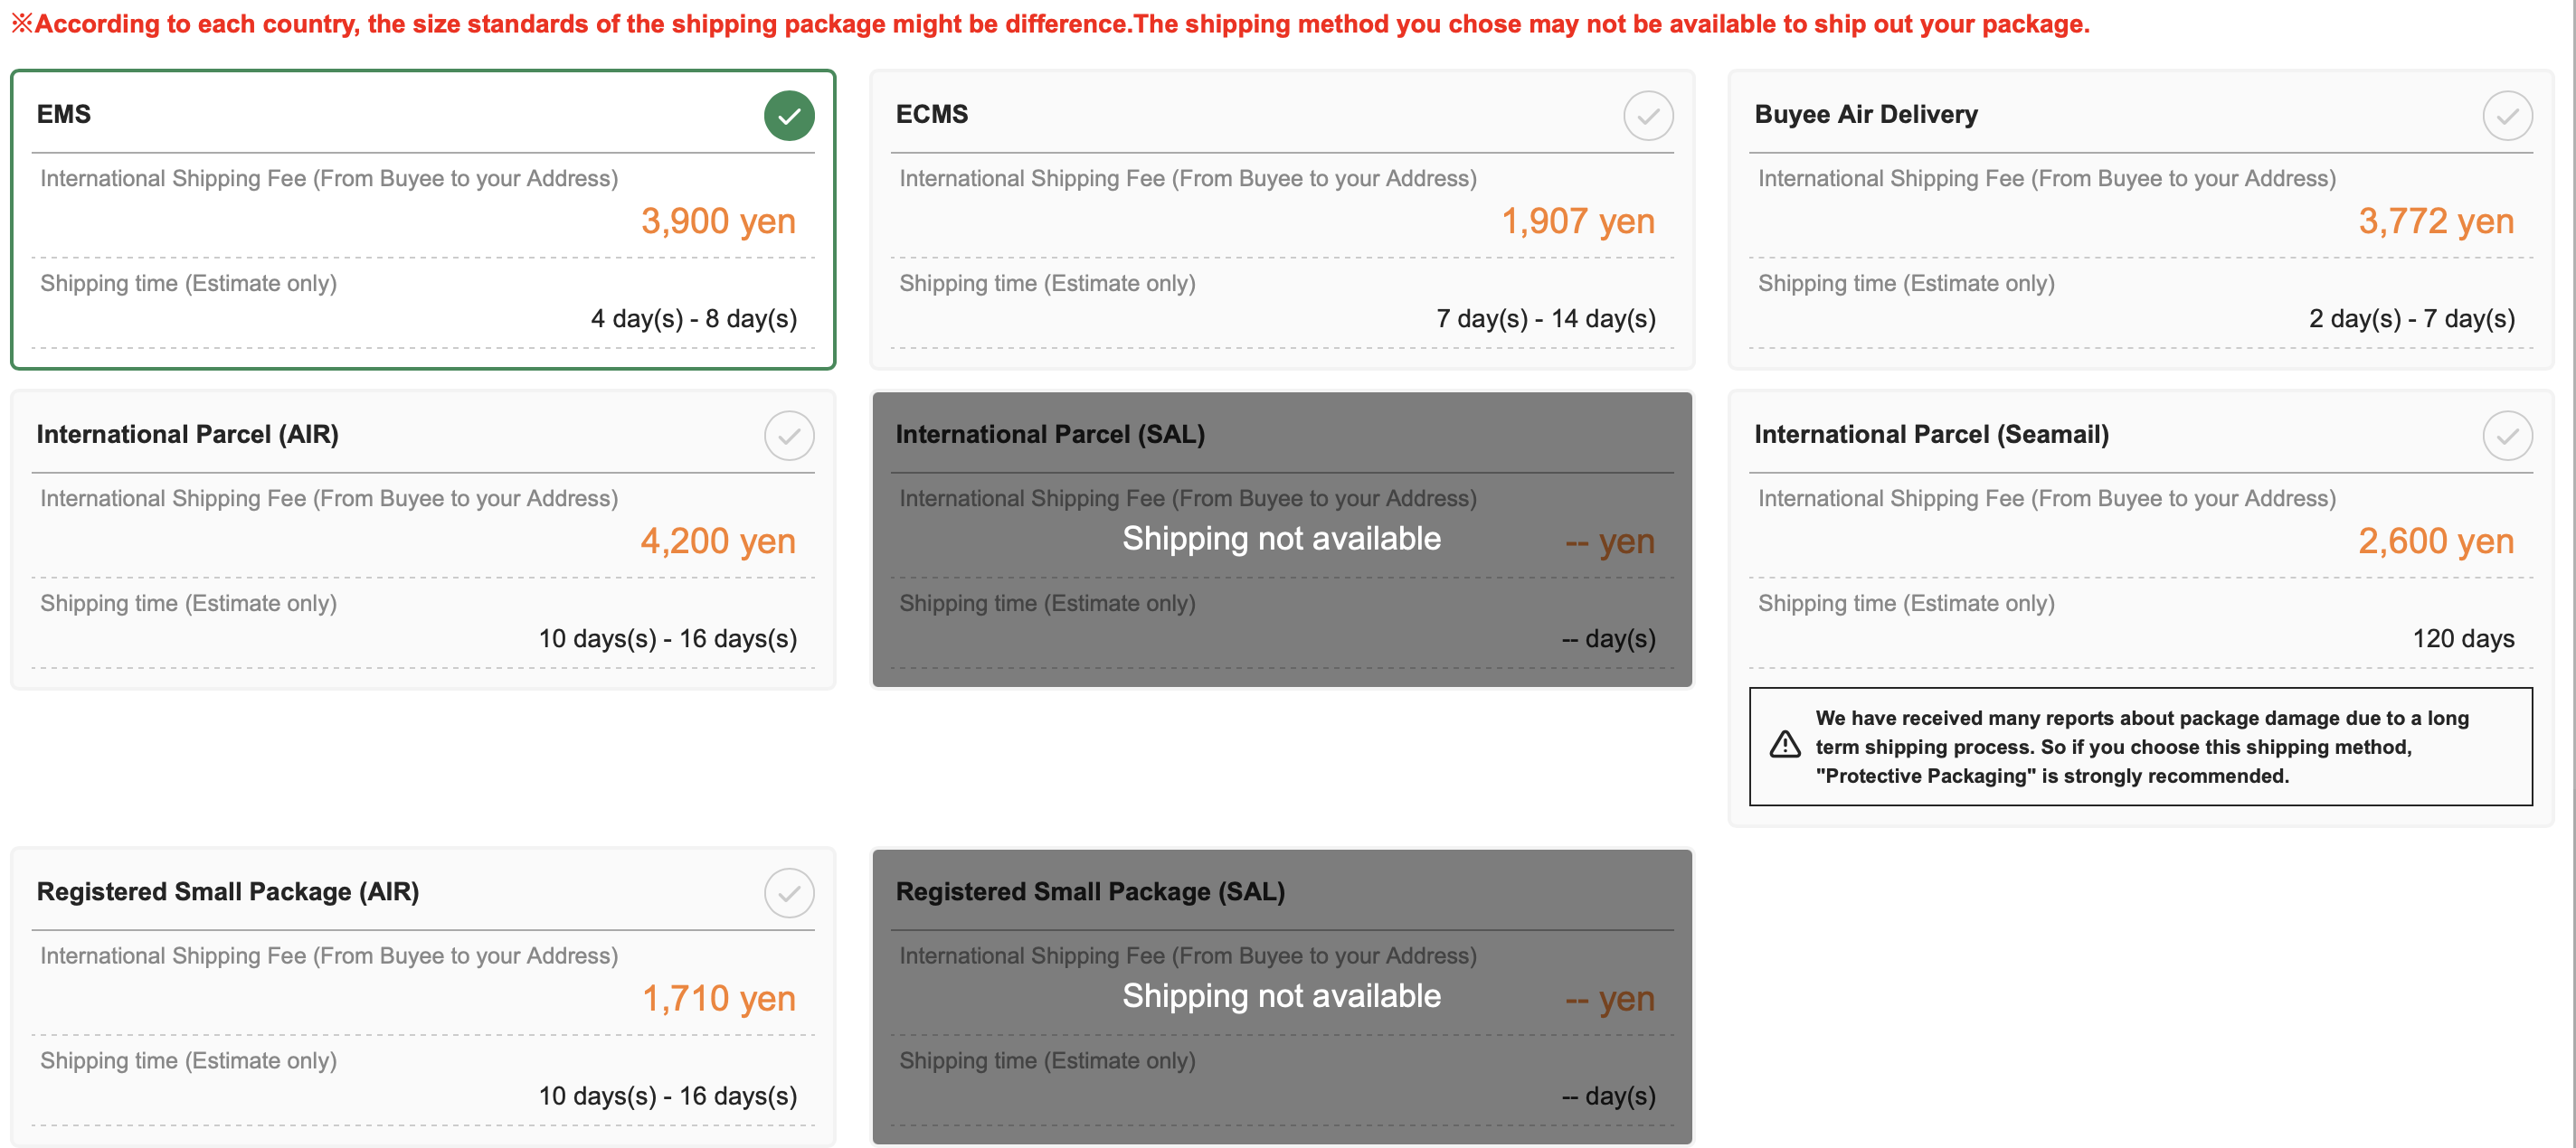Click the ECMS selection circle icon
Image resolution: width=2576 pixels, height=1148 pixels.
1647,115
